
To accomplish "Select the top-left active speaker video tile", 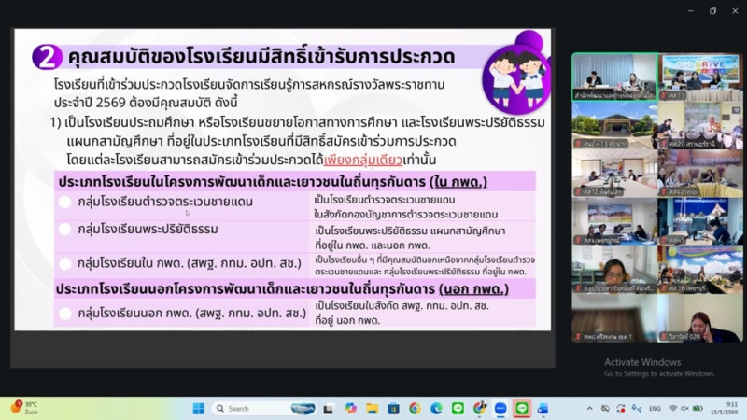I will pos(615,77).
